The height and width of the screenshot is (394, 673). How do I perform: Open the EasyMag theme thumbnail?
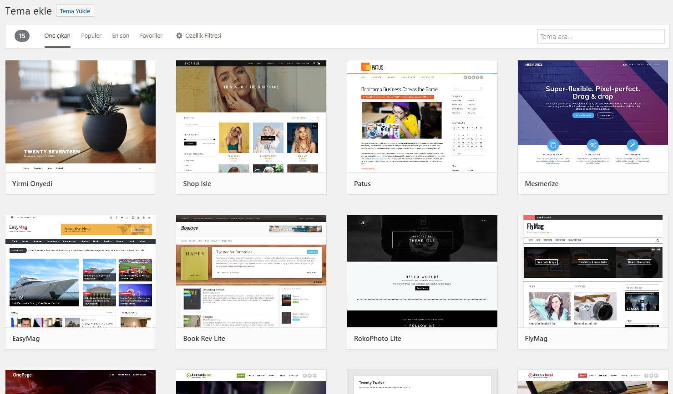click(81, 271)
